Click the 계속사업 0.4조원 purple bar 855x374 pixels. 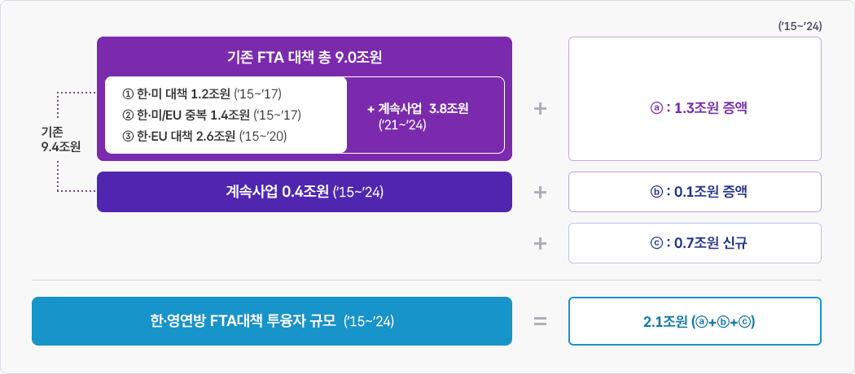[x=304, y=192]
